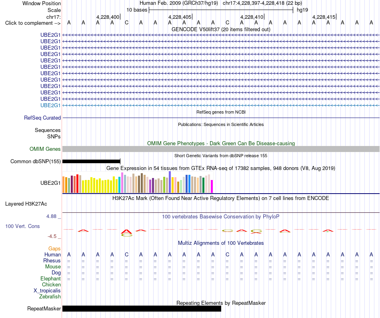Click the Human species row label
The width and height of the screenshot is (380, 318).
click(x=52, y=254)
